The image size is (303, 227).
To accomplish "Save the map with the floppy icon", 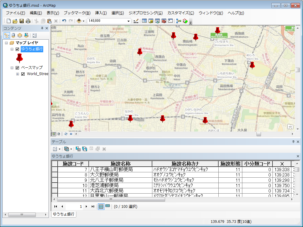I will [x=21, y=21].
